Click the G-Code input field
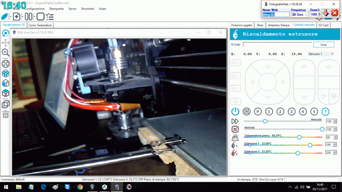Screen dimensions: 342x192 coord(277,45)
